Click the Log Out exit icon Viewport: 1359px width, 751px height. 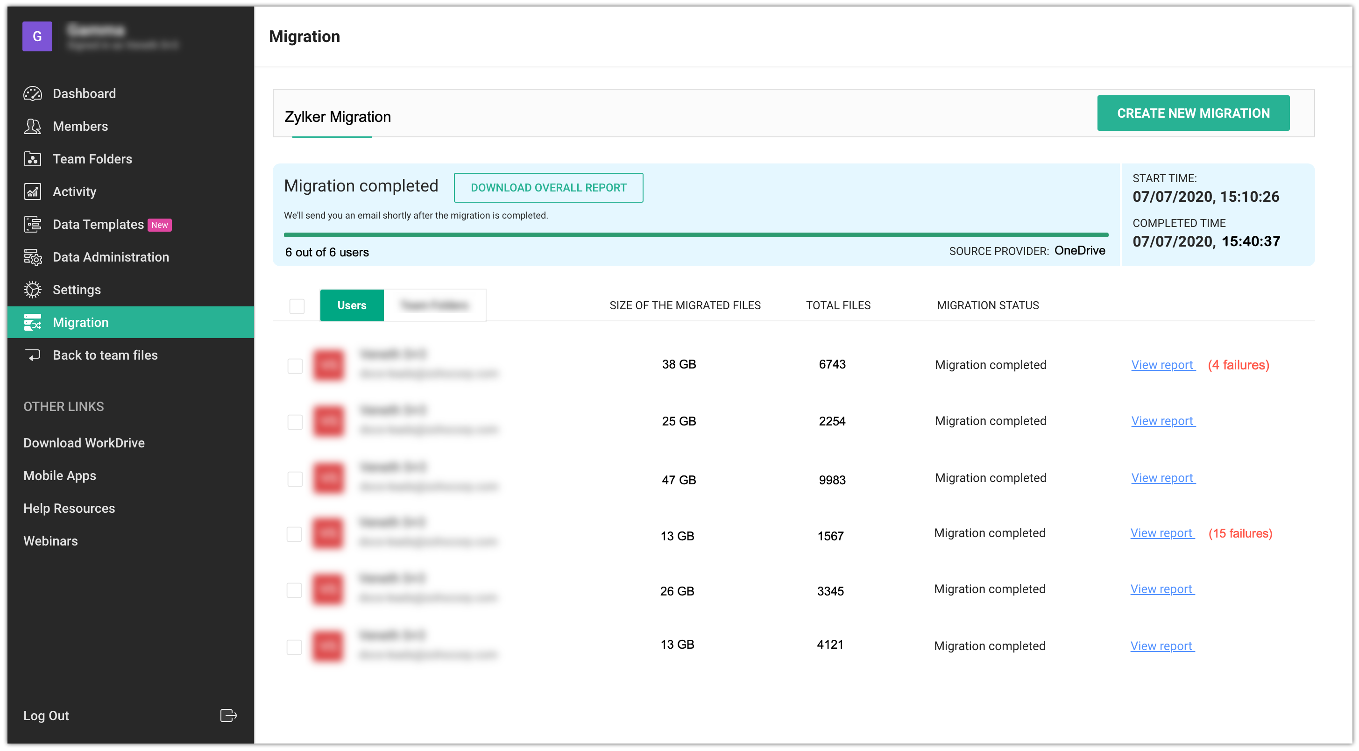pos(228,716)
